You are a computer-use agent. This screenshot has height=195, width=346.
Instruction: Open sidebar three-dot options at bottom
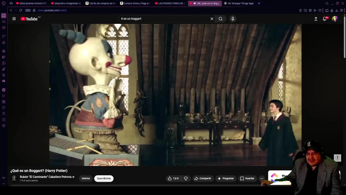point(4,184)
